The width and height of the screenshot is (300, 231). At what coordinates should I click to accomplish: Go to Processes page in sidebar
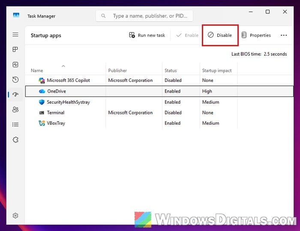tap(15, 49)
